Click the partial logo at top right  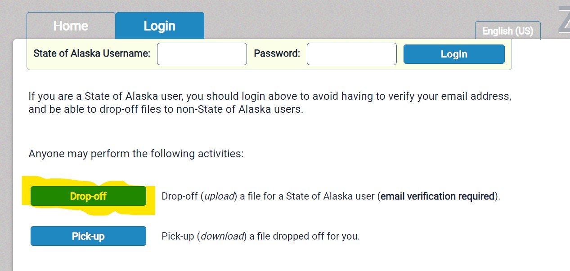[x=564, y=20]
